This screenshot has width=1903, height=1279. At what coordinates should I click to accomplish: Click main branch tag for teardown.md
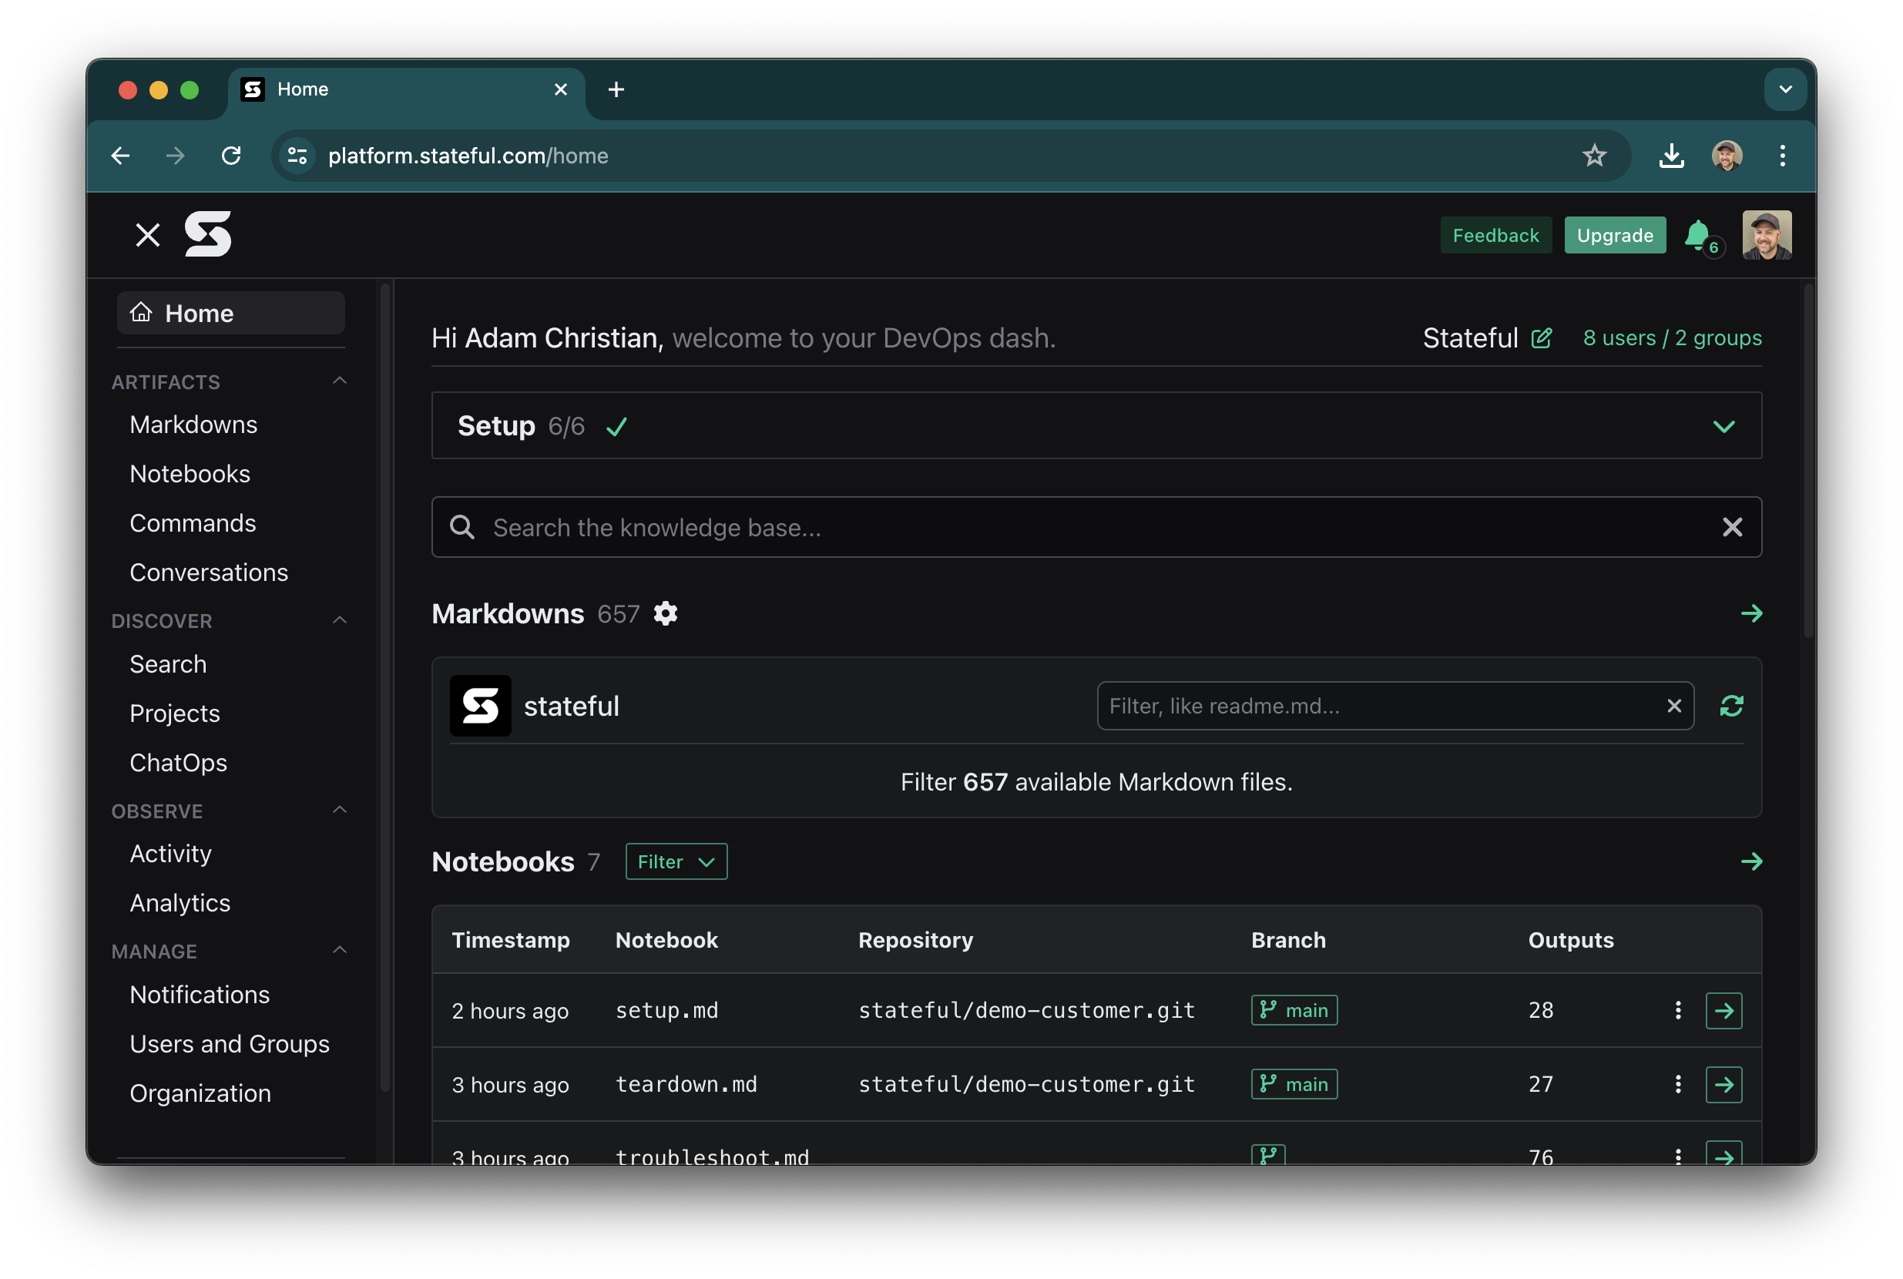coord(1294,1084)
